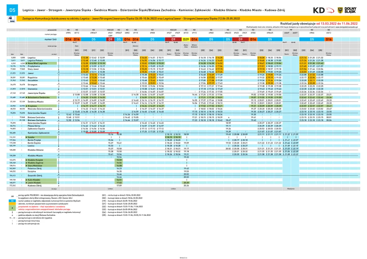Click the replacement bus icon beside the yellow banner

(12, 19)
